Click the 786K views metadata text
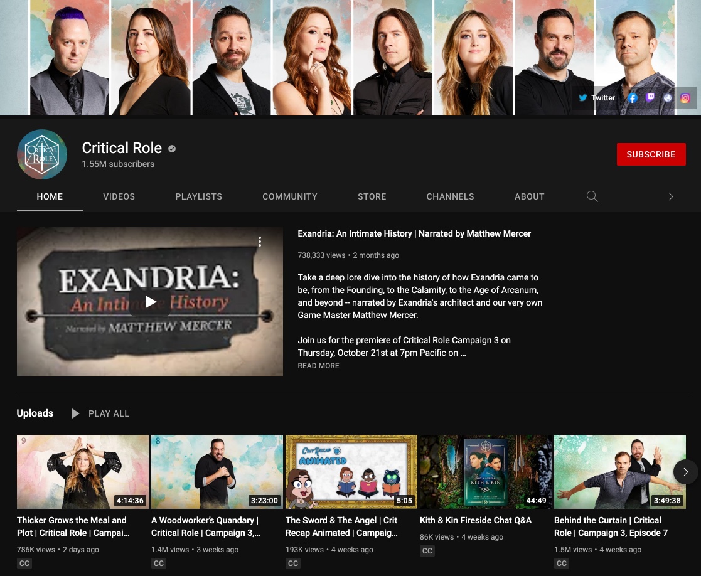 [x=36, y=550]
